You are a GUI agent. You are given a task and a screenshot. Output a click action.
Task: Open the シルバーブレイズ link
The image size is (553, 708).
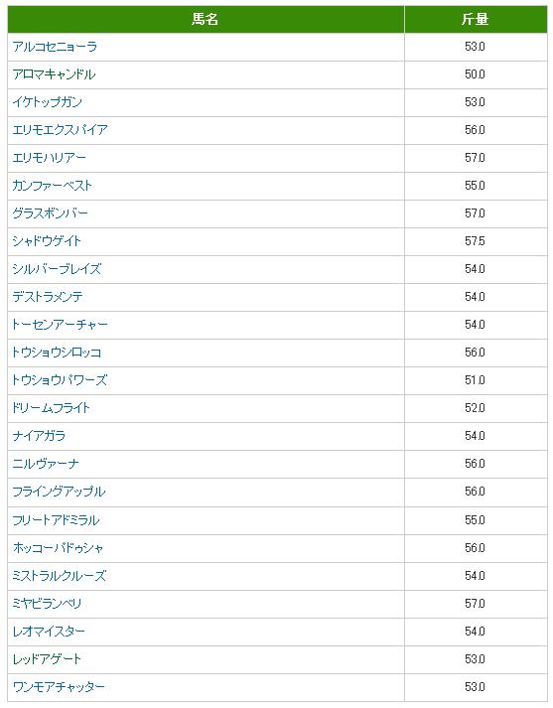[57, 269]
